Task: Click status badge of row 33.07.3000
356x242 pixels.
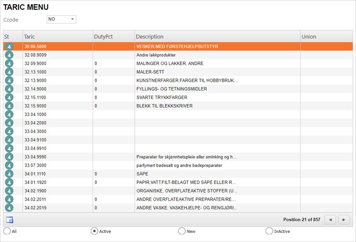Action: (x=9, y=165)
